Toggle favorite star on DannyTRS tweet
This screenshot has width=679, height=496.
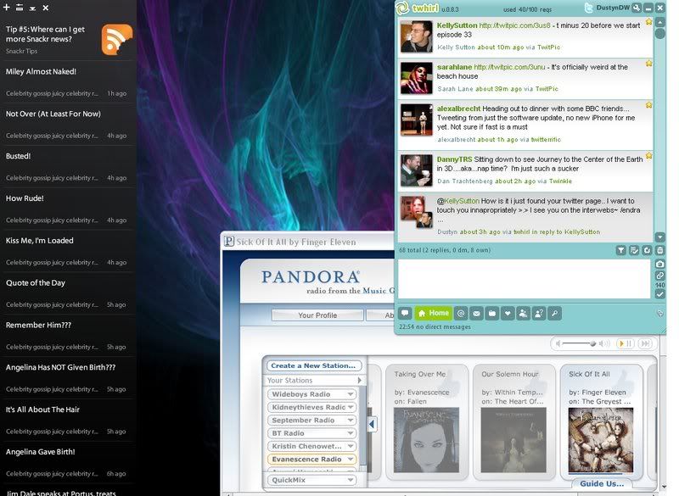pos(648,156)
